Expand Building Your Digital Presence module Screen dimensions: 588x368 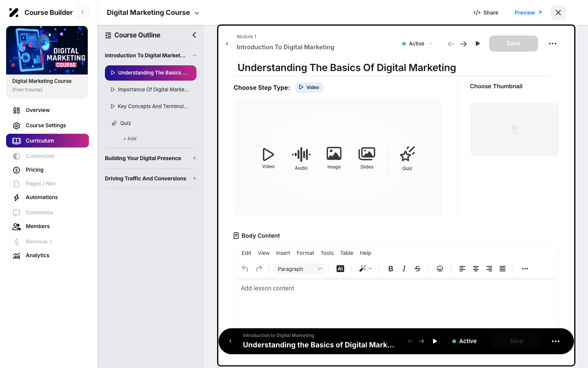194,158
